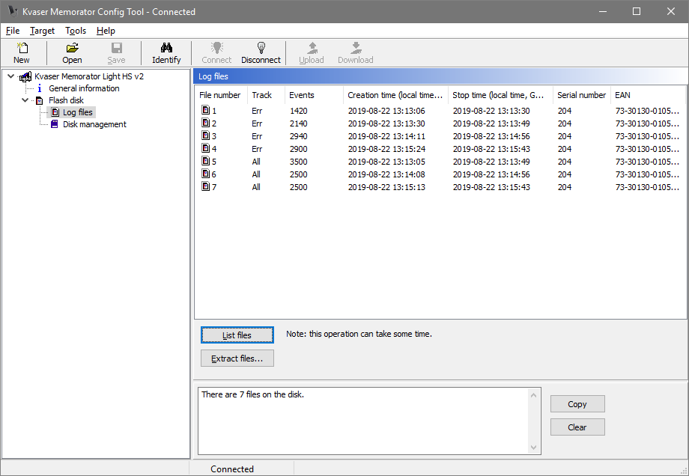Select the Kvaser Memorator Light HS v2 label
This screenshot has width=689, height=476.
89,76
